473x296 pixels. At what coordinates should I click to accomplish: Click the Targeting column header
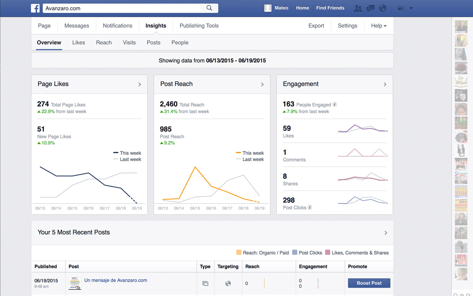pos(228,266)
